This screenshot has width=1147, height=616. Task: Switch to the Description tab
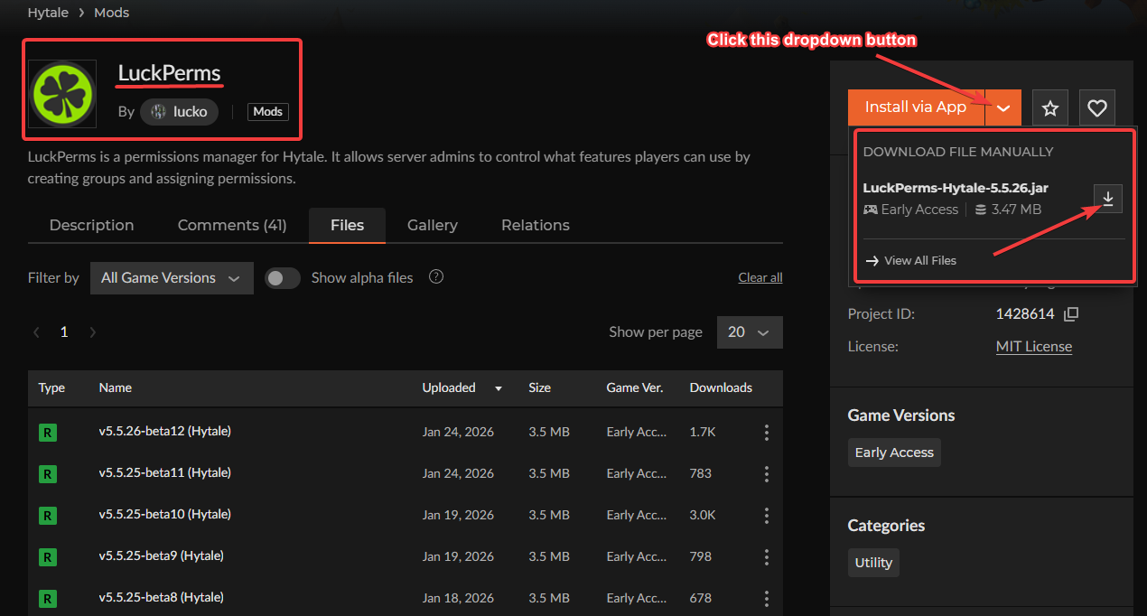(91, 225)
